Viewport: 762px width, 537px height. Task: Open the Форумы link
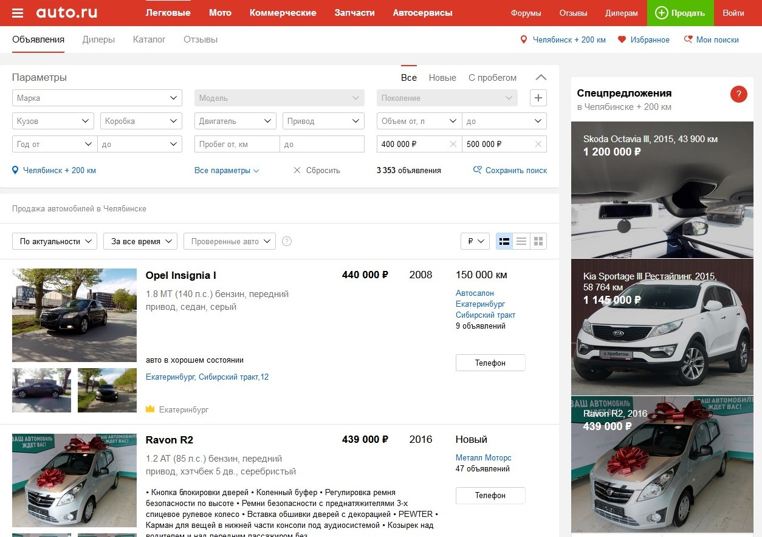[526, 13]
